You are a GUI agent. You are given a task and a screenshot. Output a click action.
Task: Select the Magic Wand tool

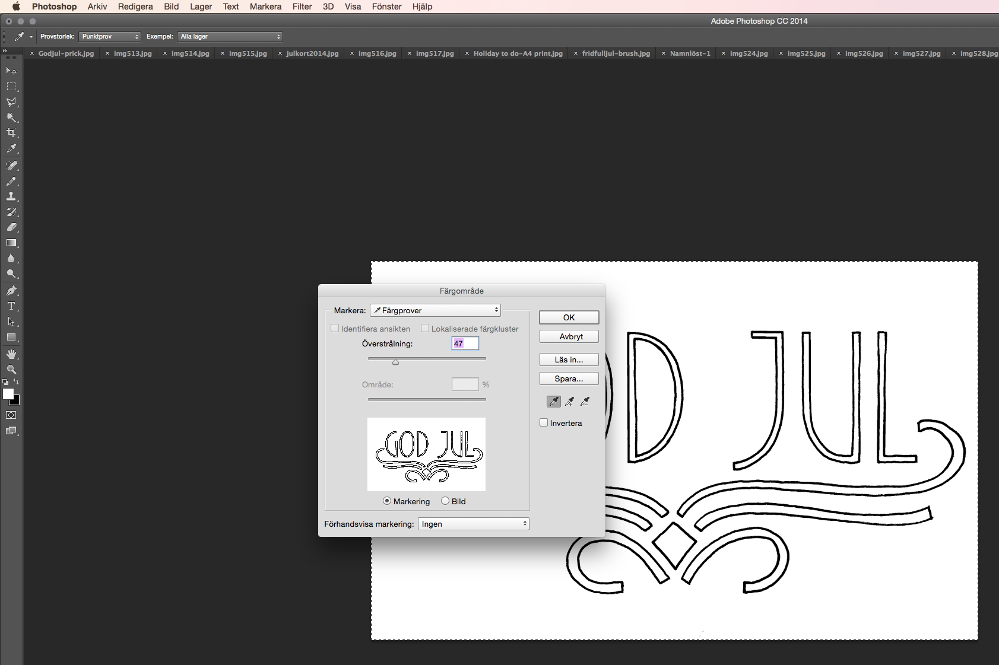click(11, 117)
